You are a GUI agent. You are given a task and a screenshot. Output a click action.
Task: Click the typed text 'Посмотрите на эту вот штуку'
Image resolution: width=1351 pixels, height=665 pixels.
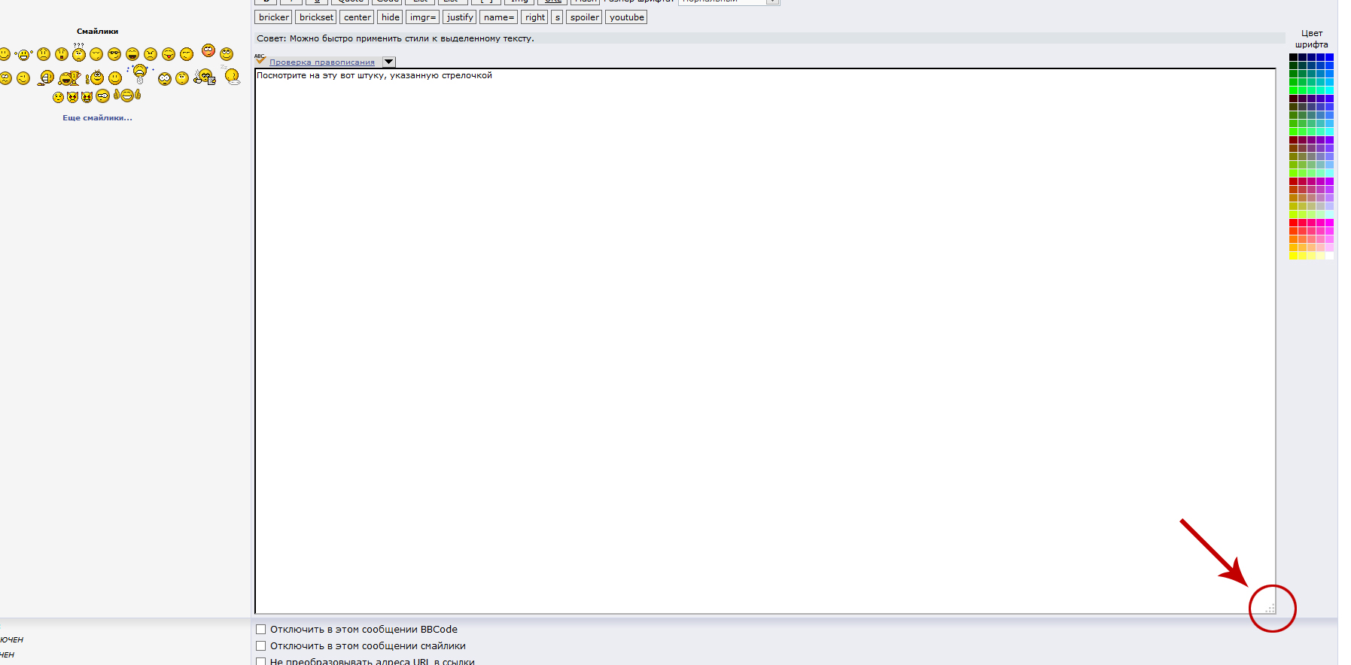click(321, 75)
